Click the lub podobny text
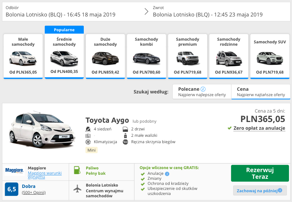The width and height of the screenshot is (292, 202). tap(145, 121)
